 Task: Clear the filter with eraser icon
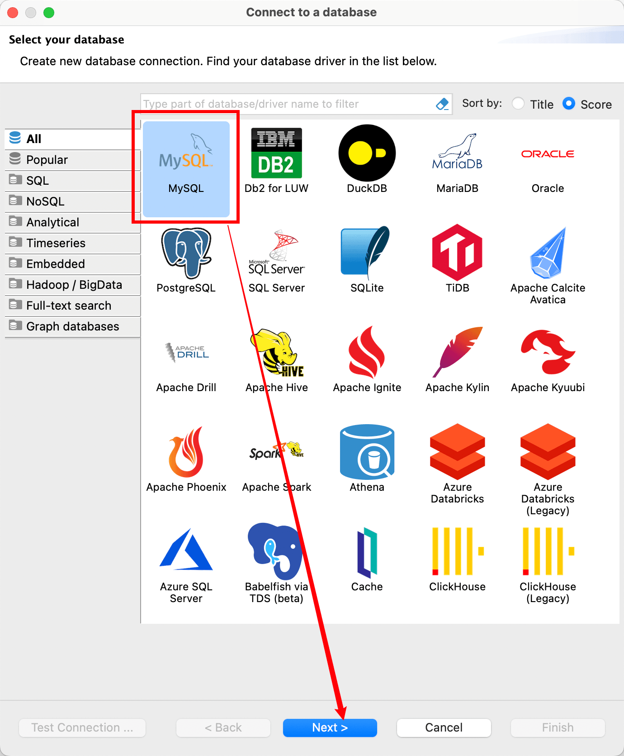(x=442, y=104)
